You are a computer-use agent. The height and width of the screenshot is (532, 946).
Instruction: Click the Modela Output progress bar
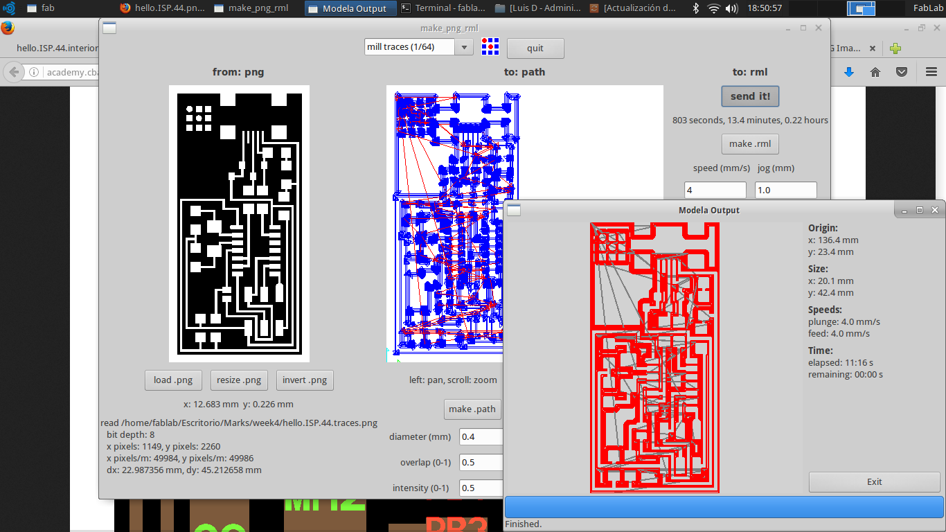pyautogui.click(x=724, y=506)
